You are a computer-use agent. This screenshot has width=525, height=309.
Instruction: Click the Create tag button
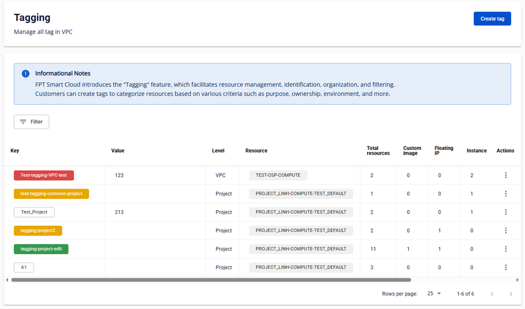[492, 19]
